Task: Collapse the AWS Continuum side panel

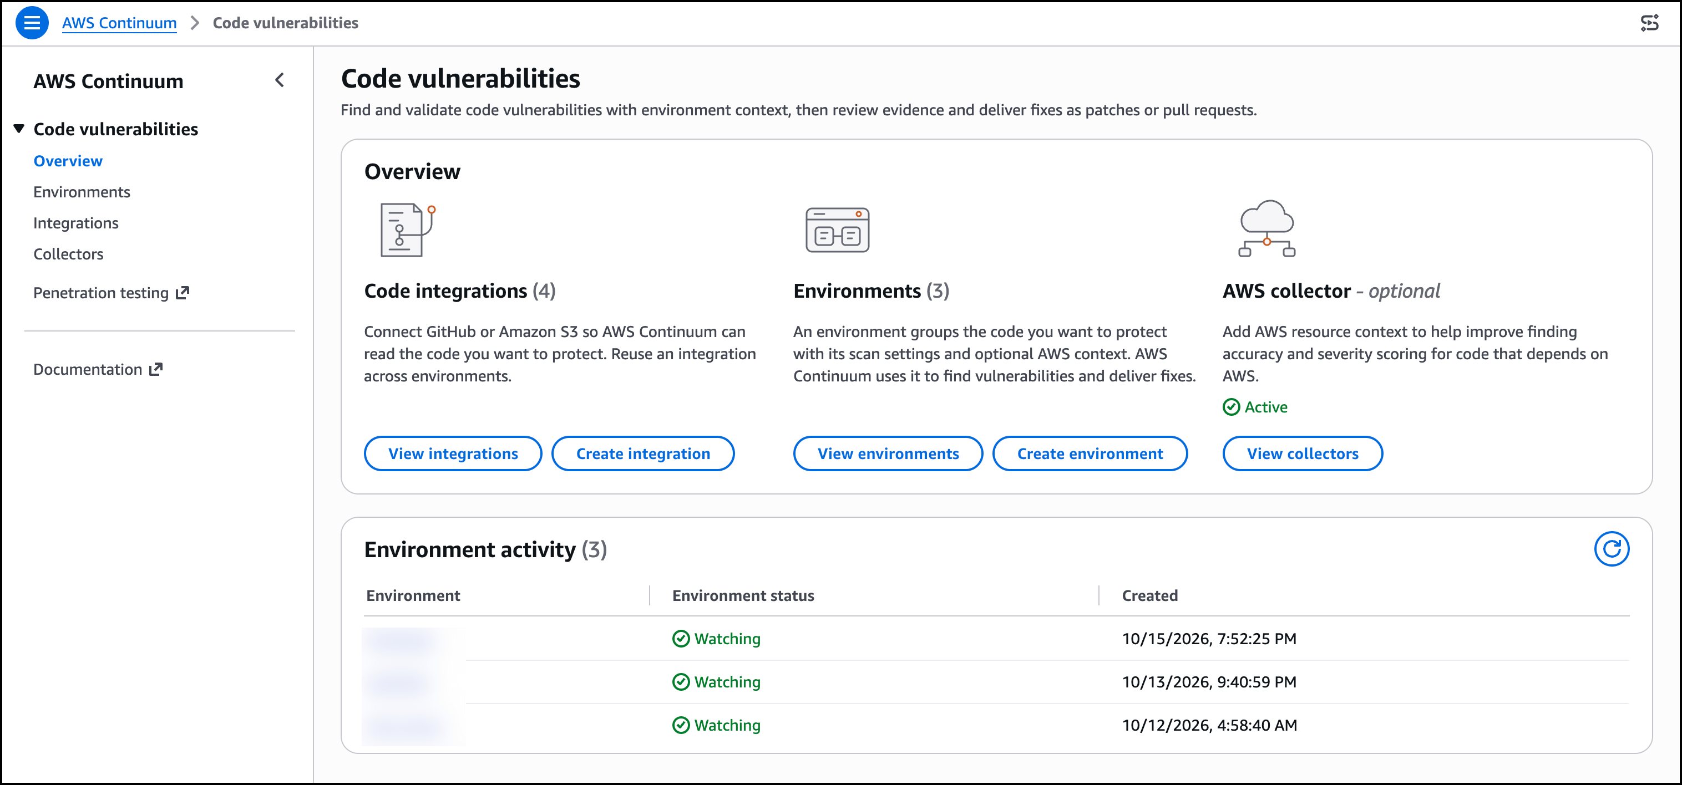Action: click(x=280, y=80)
